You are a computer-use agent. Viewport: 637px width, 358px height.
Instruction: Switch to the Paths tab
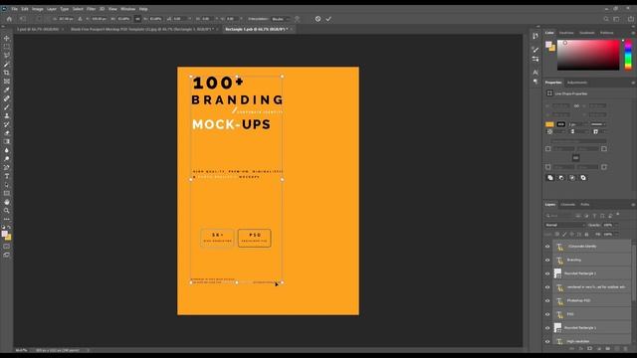pyautogui.click(x=585, y=205)
